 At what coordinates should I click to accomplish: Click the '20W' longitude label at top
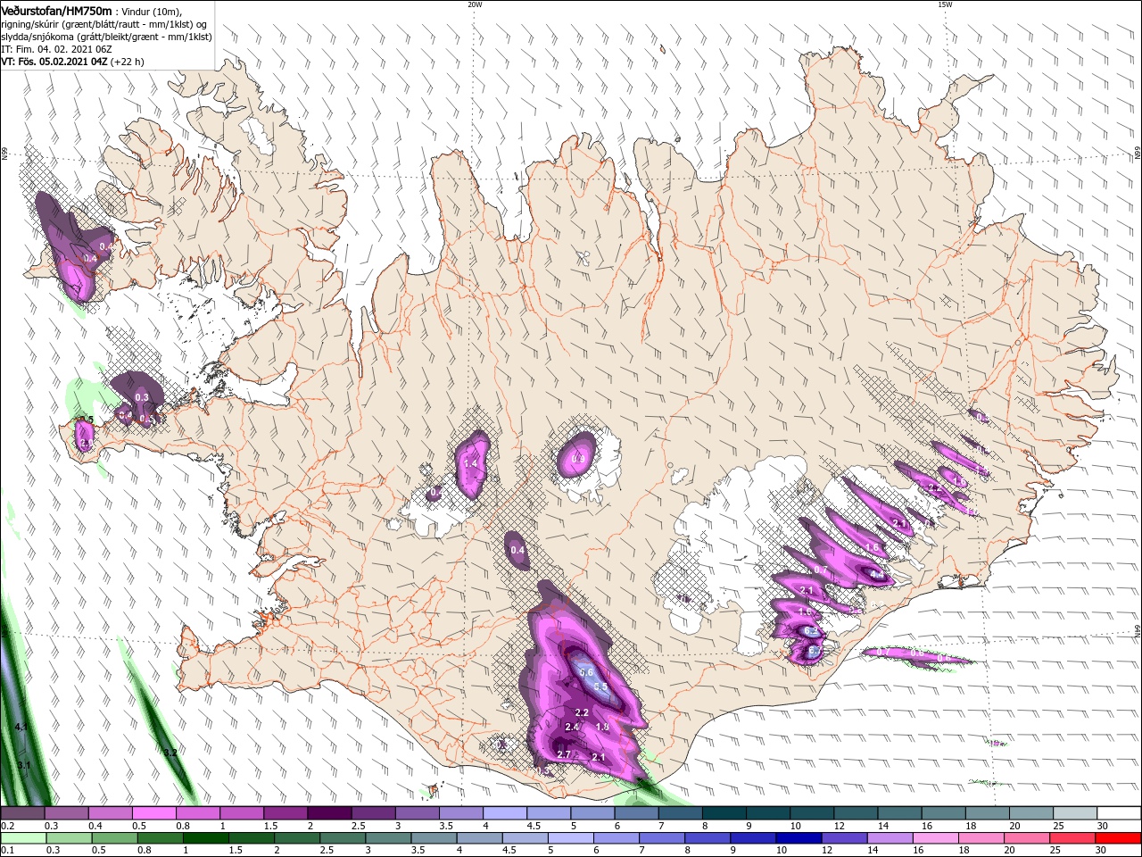(x=475, y=4)
